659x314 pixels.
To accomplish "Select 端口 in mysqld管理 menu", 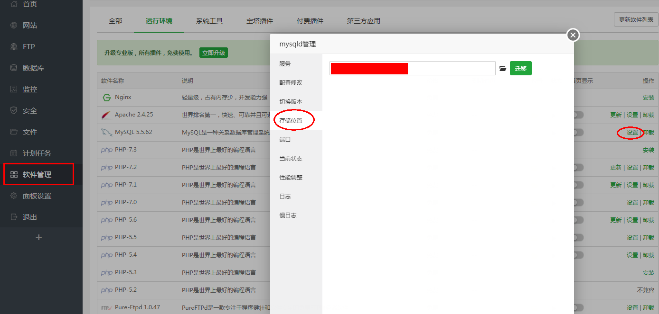I will [296, 140].
